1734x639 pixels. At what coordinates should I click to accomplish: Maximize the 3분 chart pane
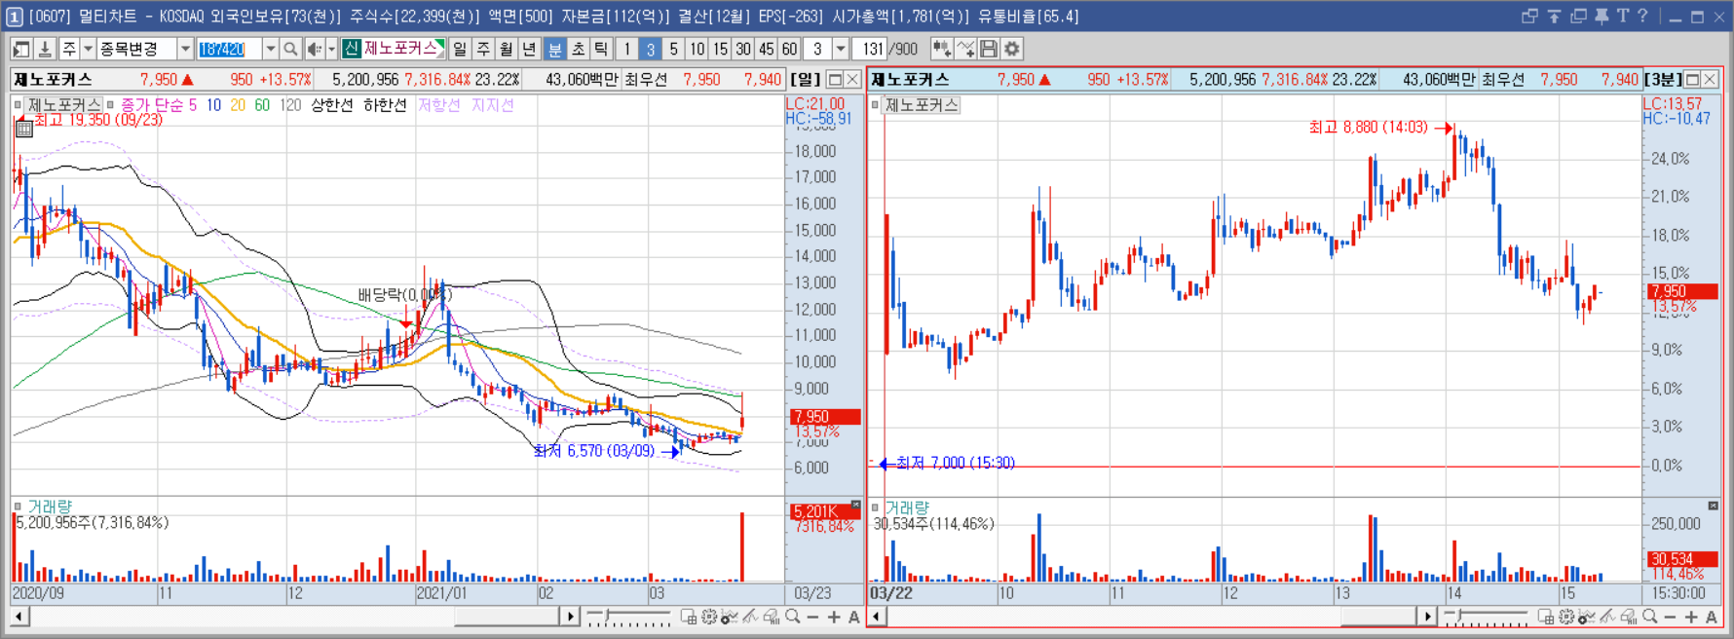[x=1692, y=79]
